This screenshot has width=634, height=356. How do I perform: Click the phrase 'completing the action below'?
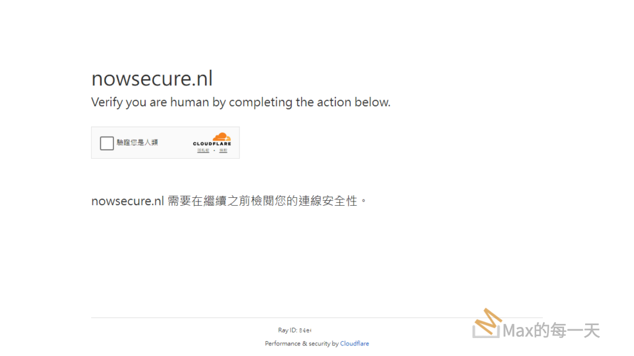(310, 103)
